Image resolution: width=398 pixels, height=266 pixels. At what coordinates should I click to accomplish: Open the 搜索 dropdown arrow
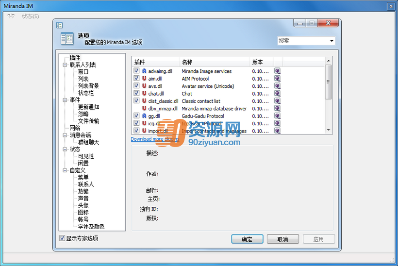point(332,41)
